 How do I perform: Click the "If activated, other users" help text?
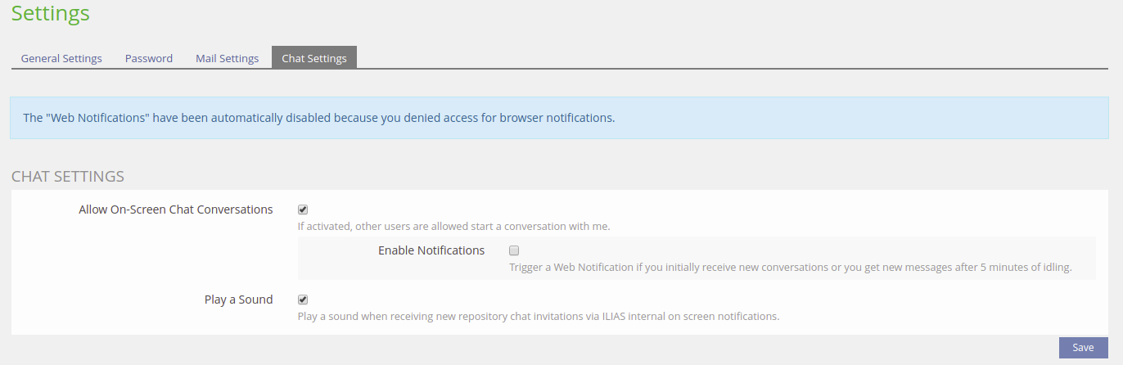point(453,226)
